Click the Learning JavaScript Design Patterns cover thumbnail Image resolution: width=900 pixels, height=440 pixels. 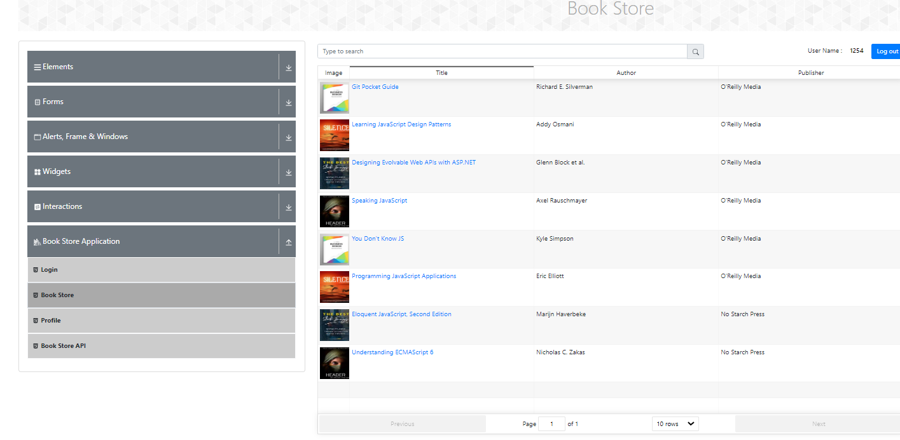[335, 135]
